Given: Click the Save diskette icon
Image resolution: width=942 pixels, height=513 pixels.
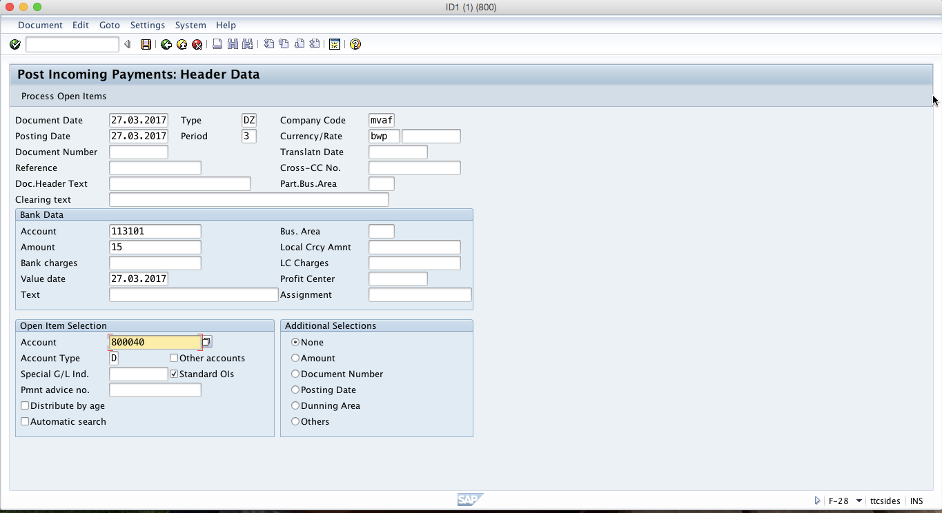Looking at the screenshot, I should 146,44.
